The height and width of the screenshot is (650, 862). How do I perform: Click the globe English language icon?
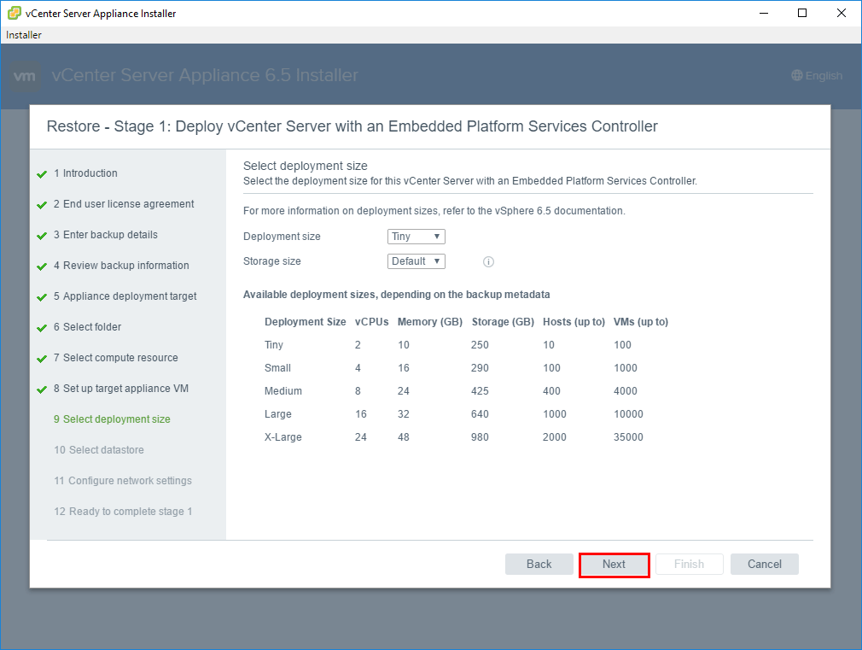796,75
